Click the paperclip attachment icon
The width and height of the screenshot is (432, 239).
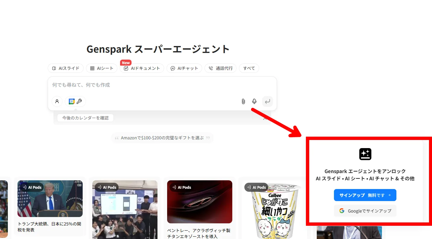click(243, 101)
